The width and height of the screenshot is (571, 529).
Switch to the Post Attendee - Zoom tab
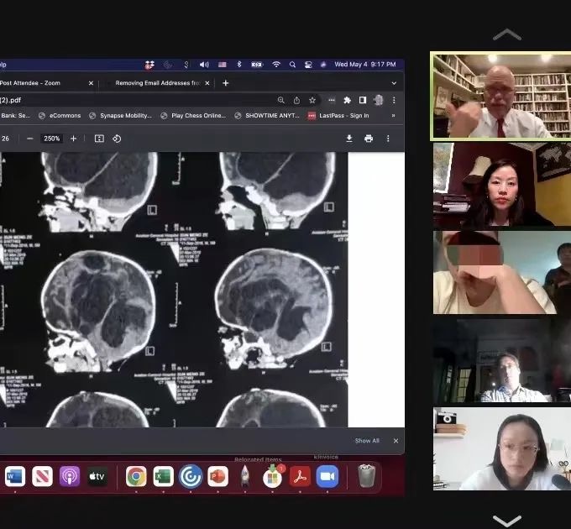pyautogui.click(x=34, y=83)
